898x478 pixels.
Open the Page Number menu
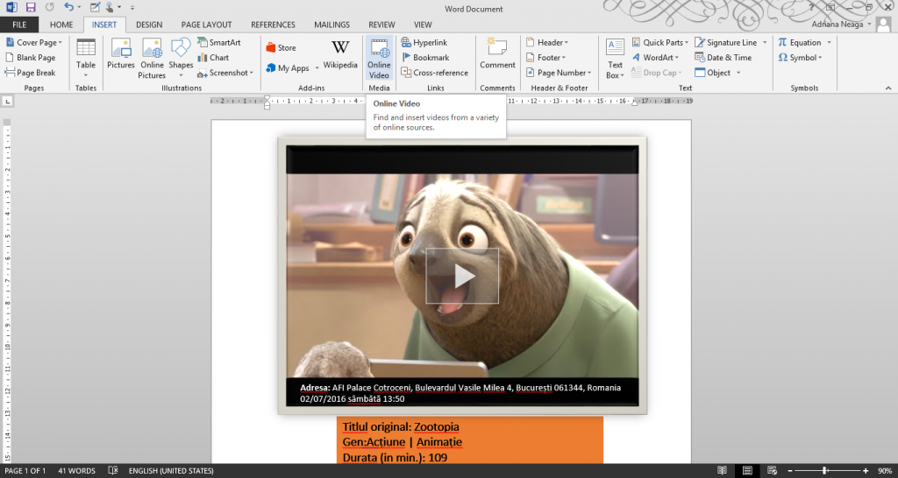pyautogui.click(x=559, y=73)
